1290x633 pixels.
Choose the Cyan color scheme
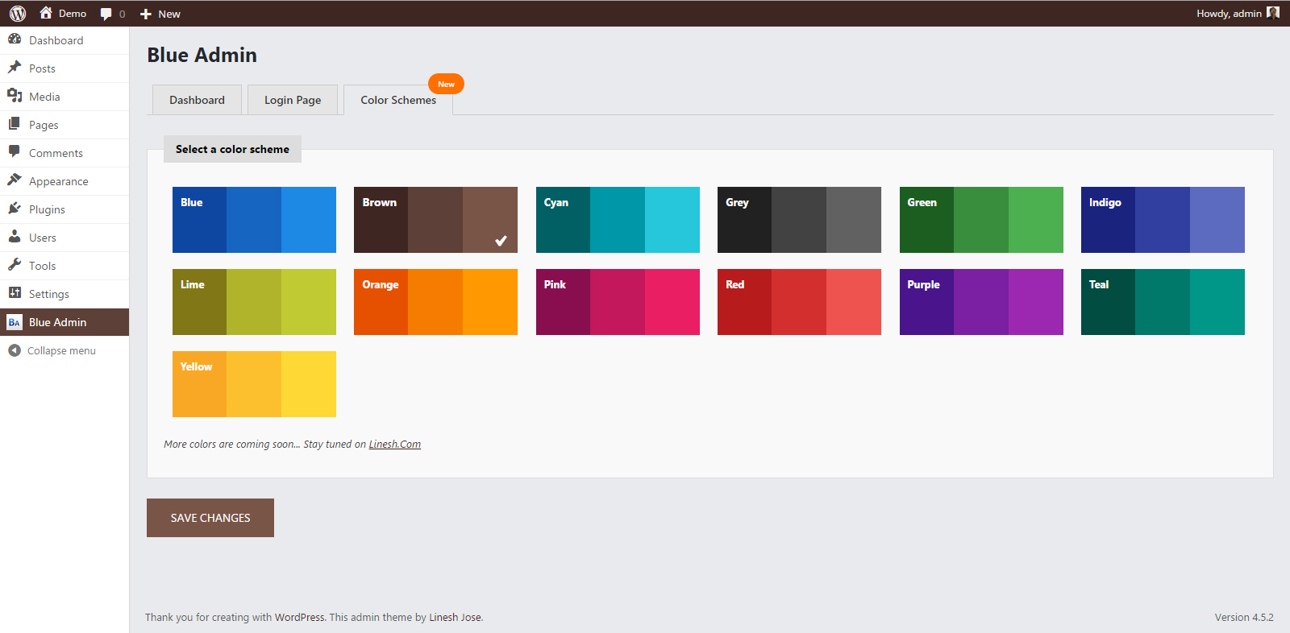click(x=618, y=220)
